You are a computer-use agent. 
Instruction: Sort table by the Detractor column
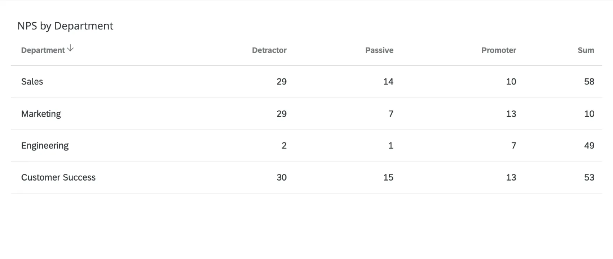point(269,50)
